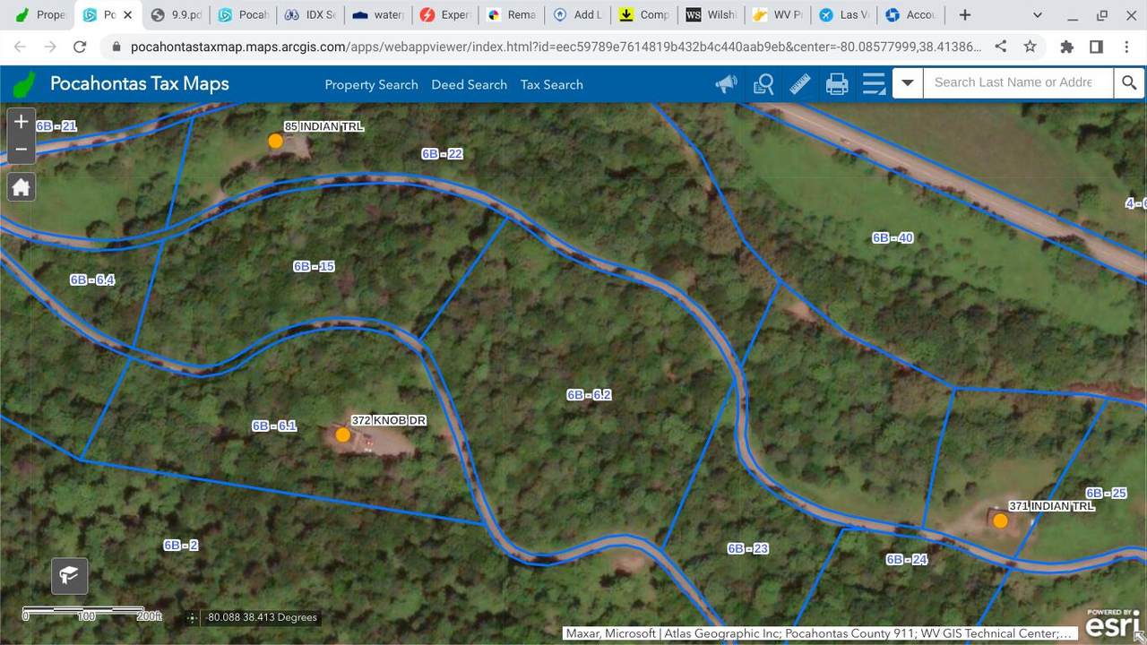The height and width of the screenshot is (645, 1147).
Task: Click the coordinates readout -80.088 38.413
Action: pos(262,617)
